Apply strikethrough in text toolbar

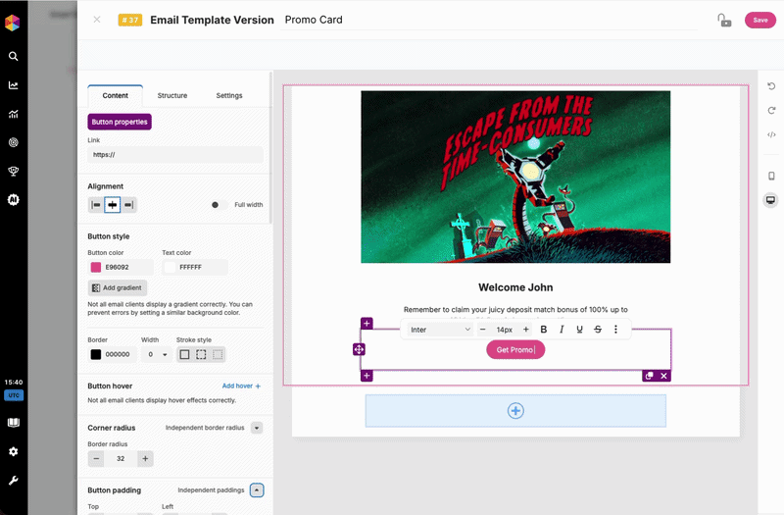[x=598, y=330]
